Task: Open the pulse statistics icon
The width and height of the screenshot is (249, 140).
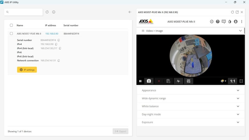Action: [x=178, y=81]
